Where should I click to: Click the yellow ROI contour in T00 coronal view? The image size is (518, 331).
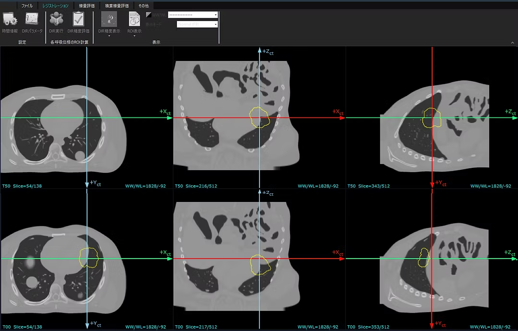(260, 265)
